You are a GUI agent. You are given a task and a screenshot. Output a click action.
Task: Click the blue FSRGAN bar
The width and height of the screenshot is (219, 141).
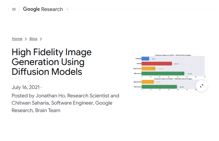click(145, 59)
